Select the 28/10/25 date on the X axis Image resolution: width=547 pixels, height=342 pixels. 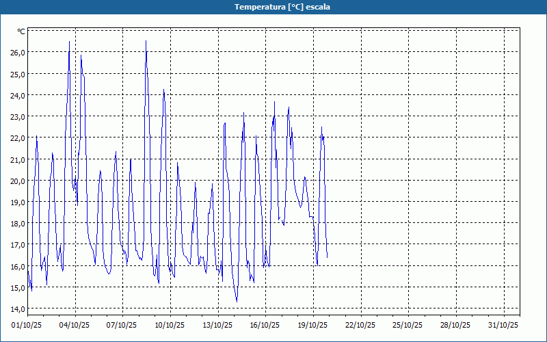455,325
